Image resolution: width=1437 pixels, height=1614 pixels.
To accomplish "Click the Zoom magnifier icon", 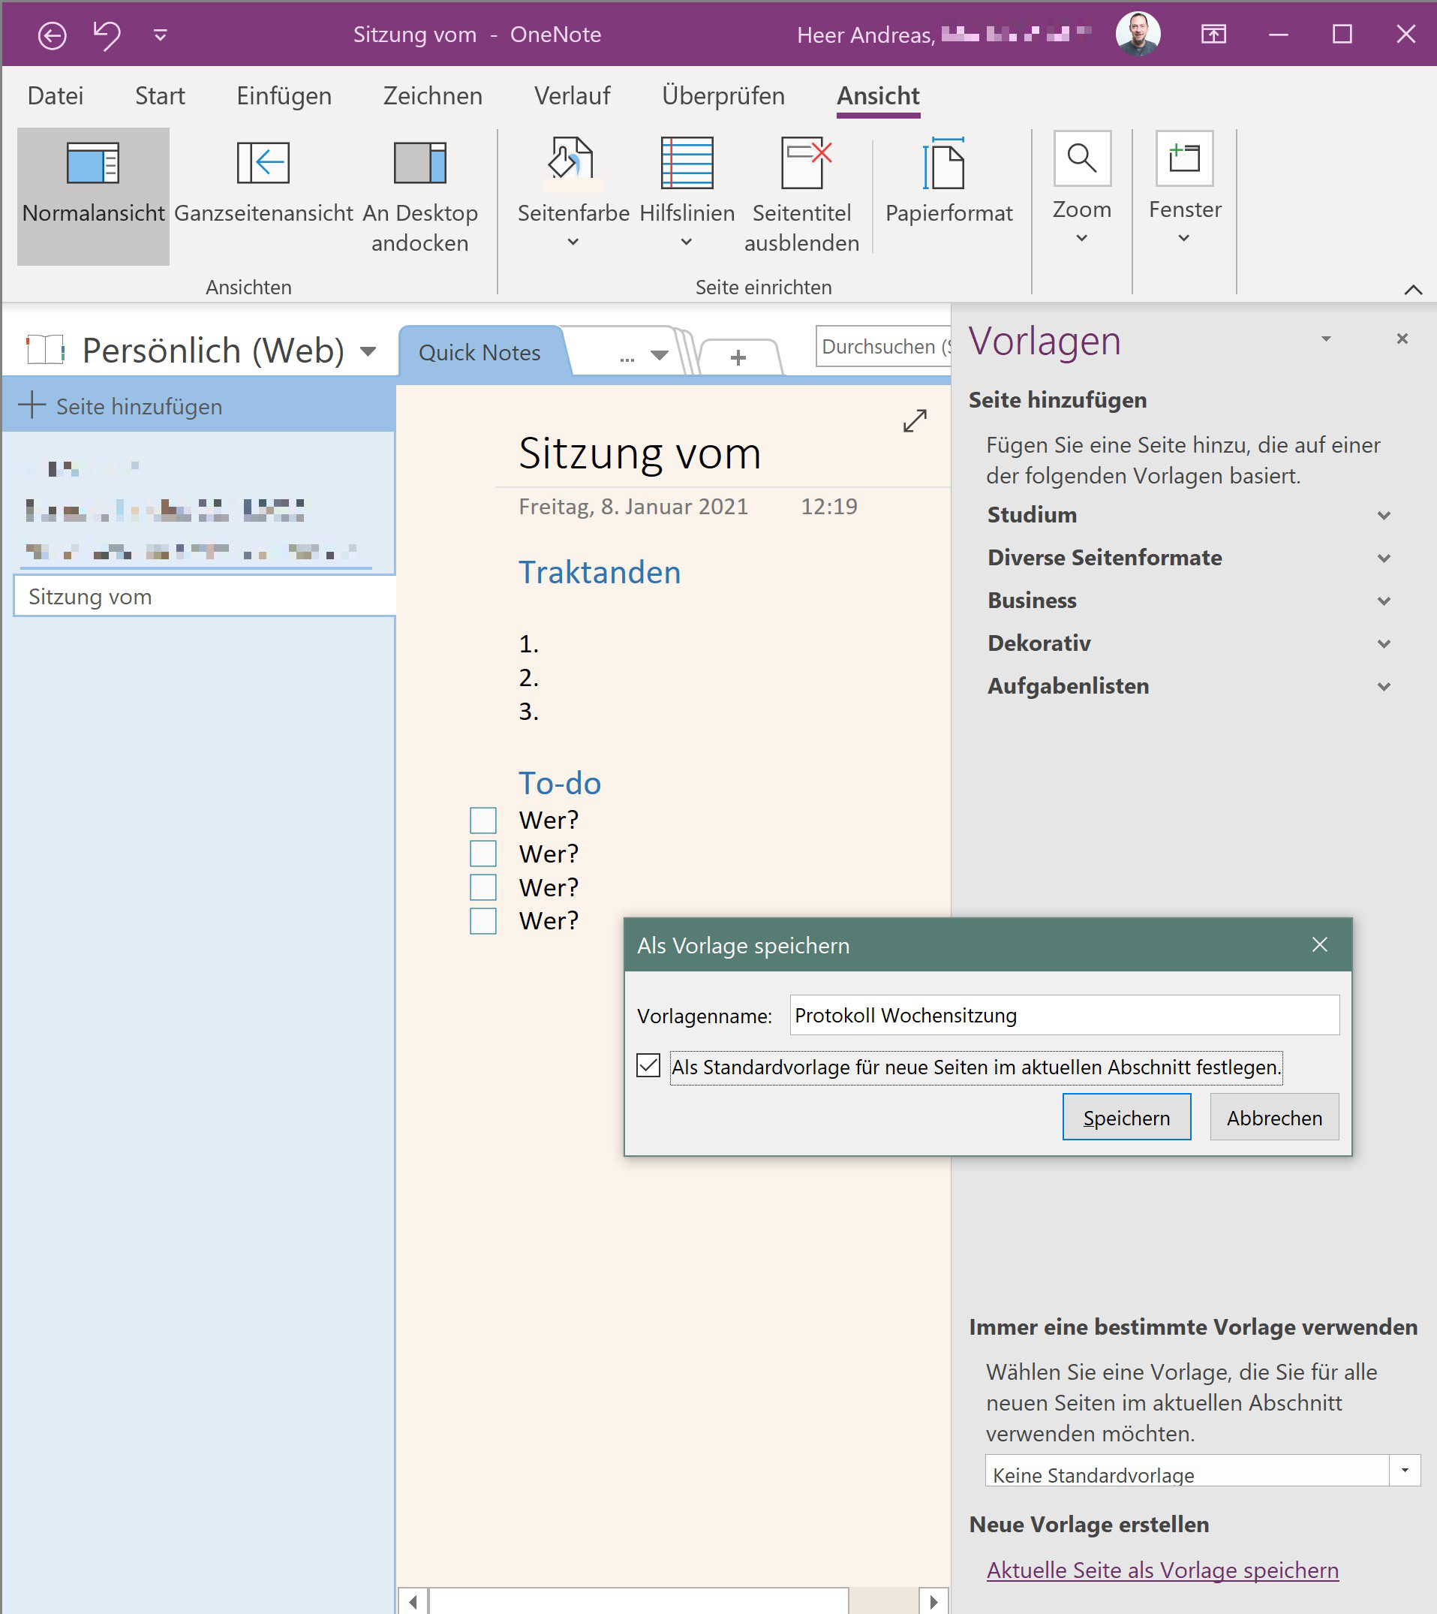I will tap(1081, 158).
